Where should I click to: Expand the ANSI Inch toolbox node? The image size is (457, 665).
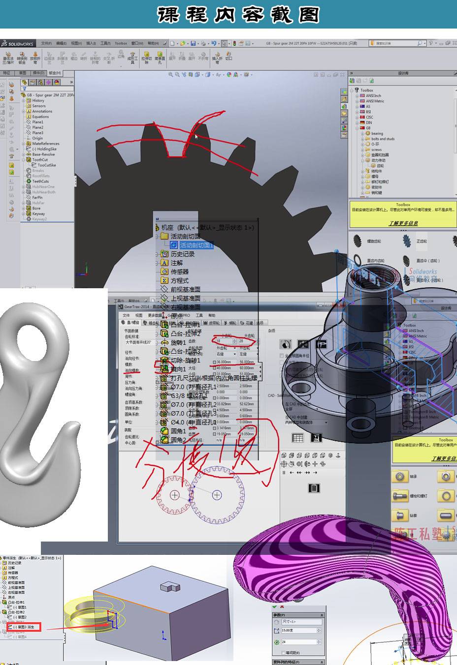pyautogui.click(x=357, y=96)
